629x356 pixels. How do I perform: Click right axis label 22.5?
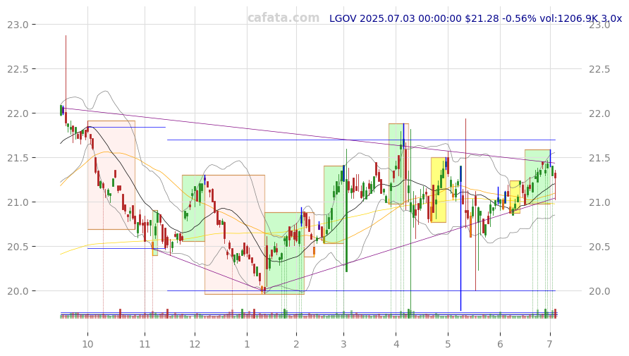[599, 69]
